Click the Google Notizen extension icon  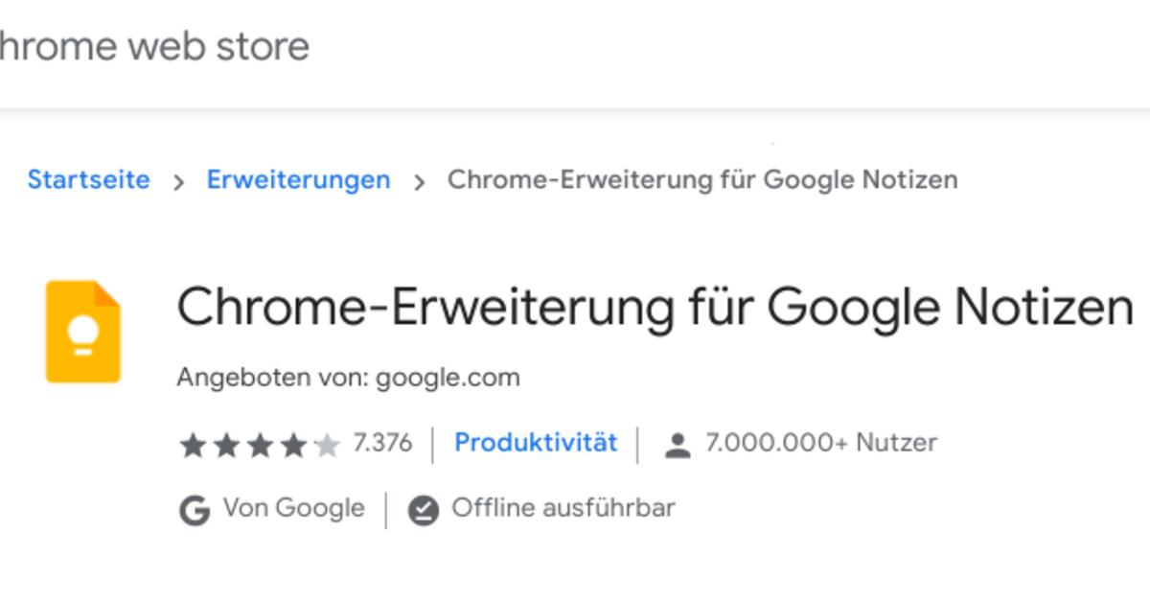(x=82, y=331)
